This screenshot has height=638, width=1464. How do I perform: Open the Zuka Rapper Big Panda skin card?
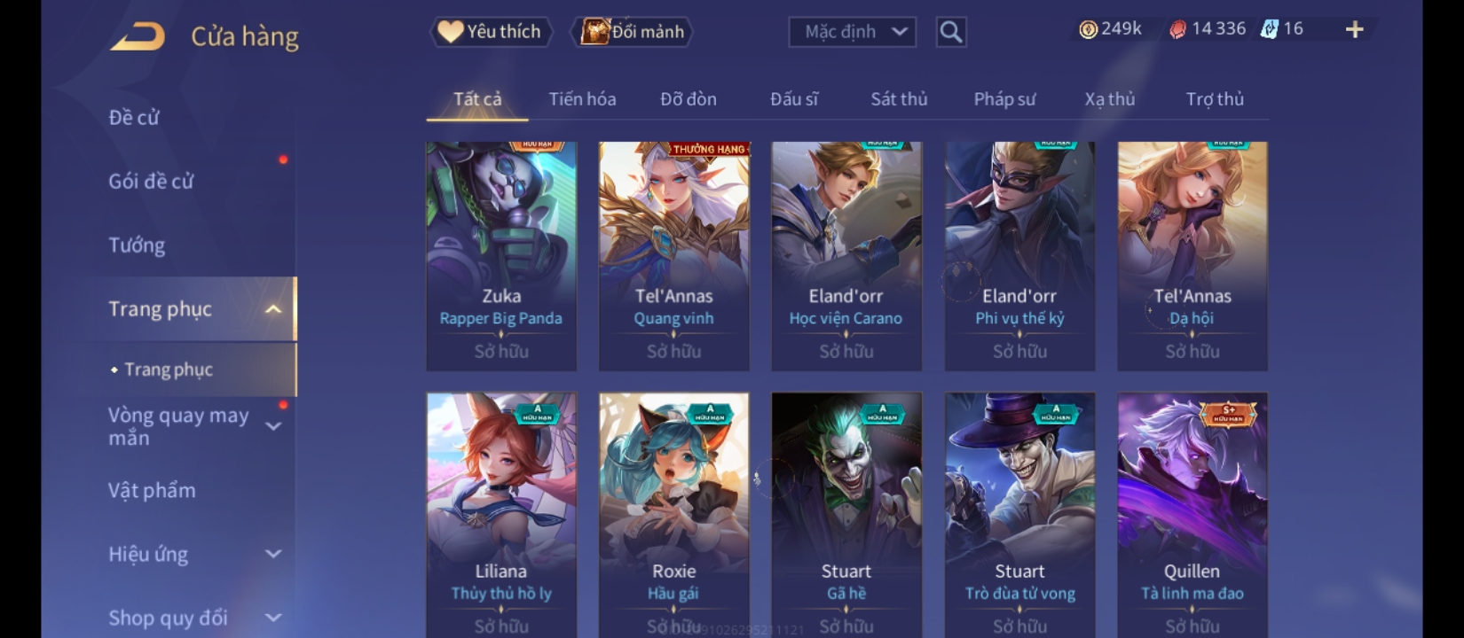pos(501,256)
